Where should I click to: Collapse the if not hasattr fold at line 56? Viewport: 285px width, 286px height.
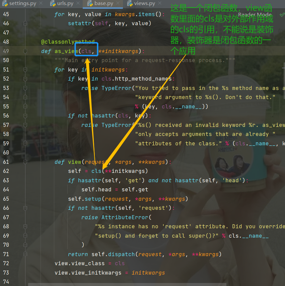(x=25, y=116)
